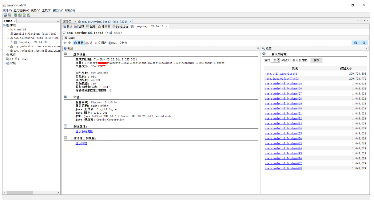374x200 pixels.
Task: Expand the 系统属性 section icon
Action: [66, 126]
